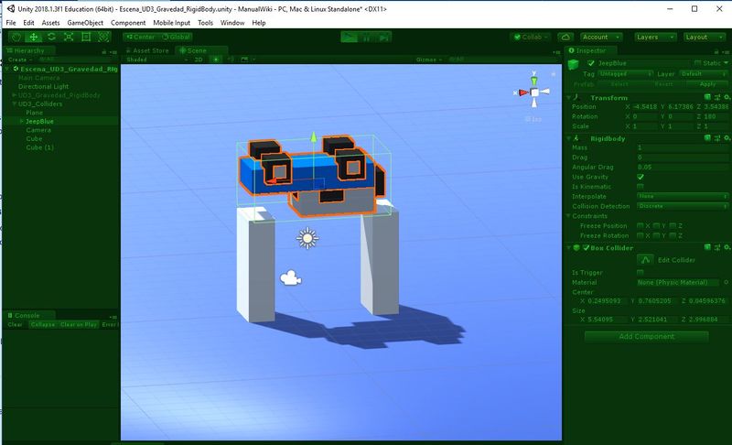Toggle Global rotation button
This screenshot has height=445, width=732.
tap(176, 37)
